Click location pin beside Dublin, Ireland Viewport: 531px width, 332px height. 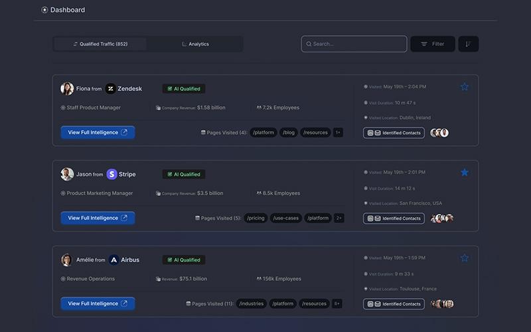coord(366,118)
